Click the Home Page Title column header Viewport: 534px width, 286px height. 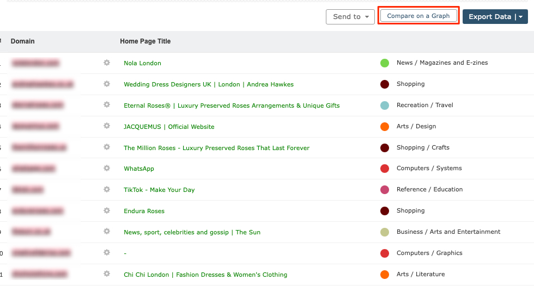[145, 41]
